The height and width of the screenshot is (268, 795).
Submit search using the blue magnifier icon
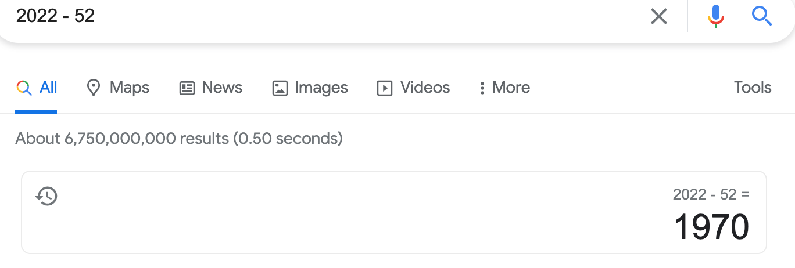tap(761, 16)
